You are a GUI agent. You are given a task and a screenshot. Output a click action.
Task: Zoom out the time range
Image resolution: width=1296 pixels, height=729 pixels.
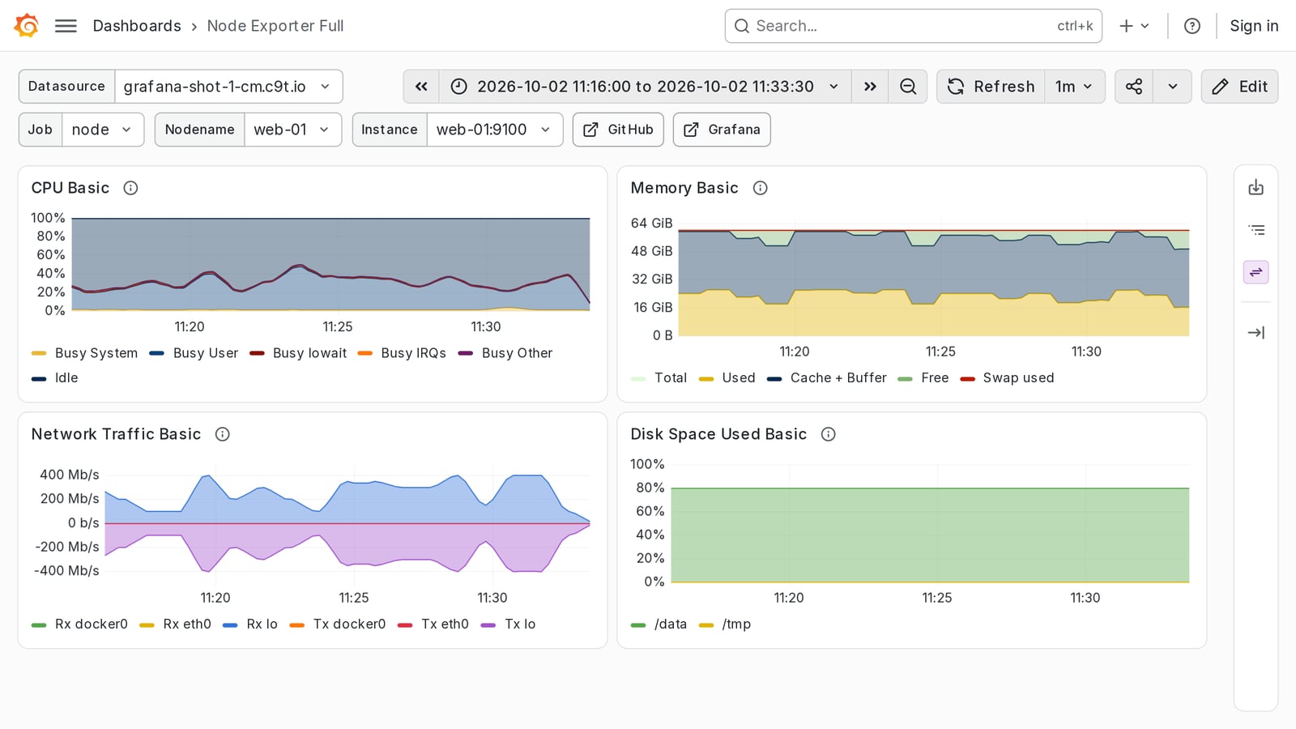(x=908, y=87)
